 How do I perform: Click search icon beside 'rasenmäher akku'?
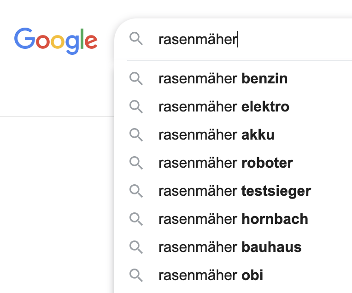coord(136,135)
